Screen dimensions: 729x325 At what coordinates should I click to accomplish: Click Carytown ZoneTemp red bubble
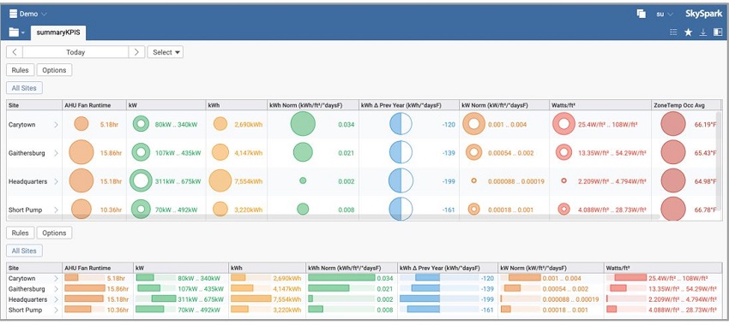pyautogui.click(x=673, y=124)
